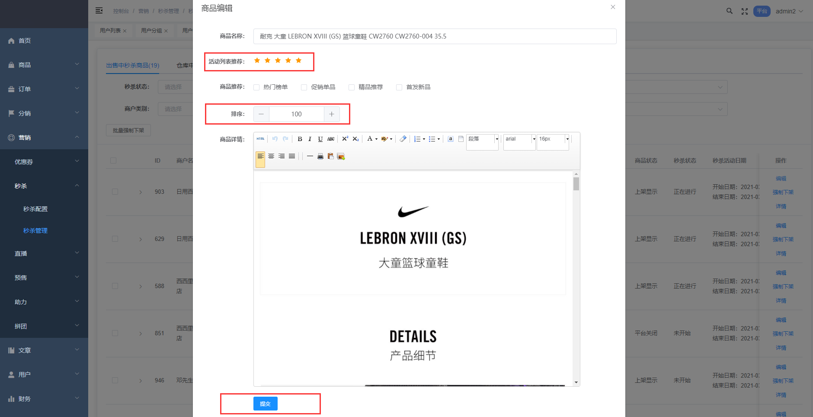The image size is (813, 417).
Task: Clear formatting with the eraser icon
Action: (x=403, y=139)
